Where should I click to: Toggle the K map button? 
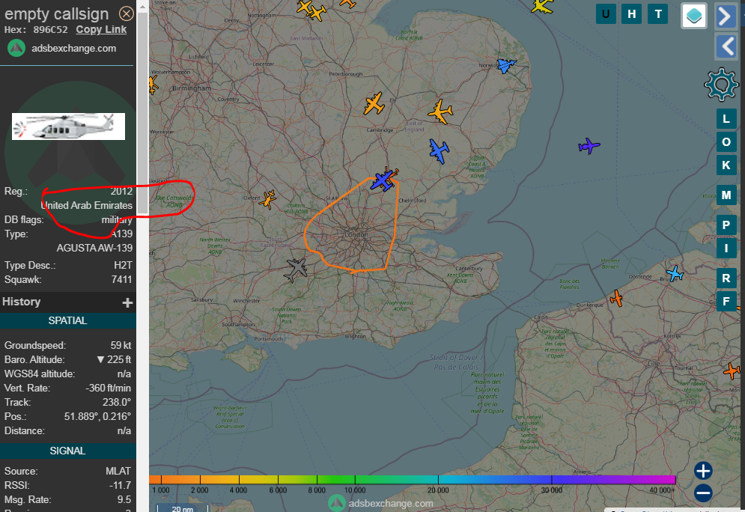tap(726, 165)
